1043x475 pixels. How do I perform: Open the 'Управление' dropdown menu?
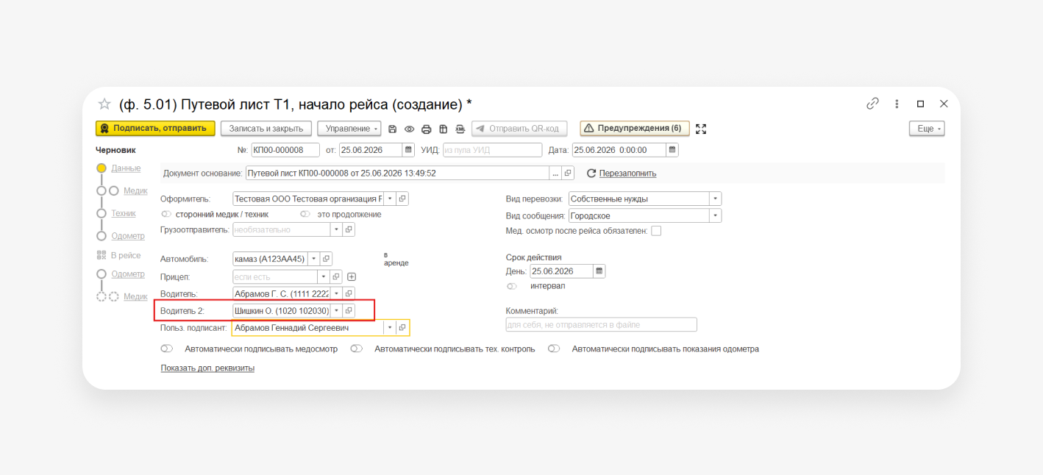coord(349,129)
